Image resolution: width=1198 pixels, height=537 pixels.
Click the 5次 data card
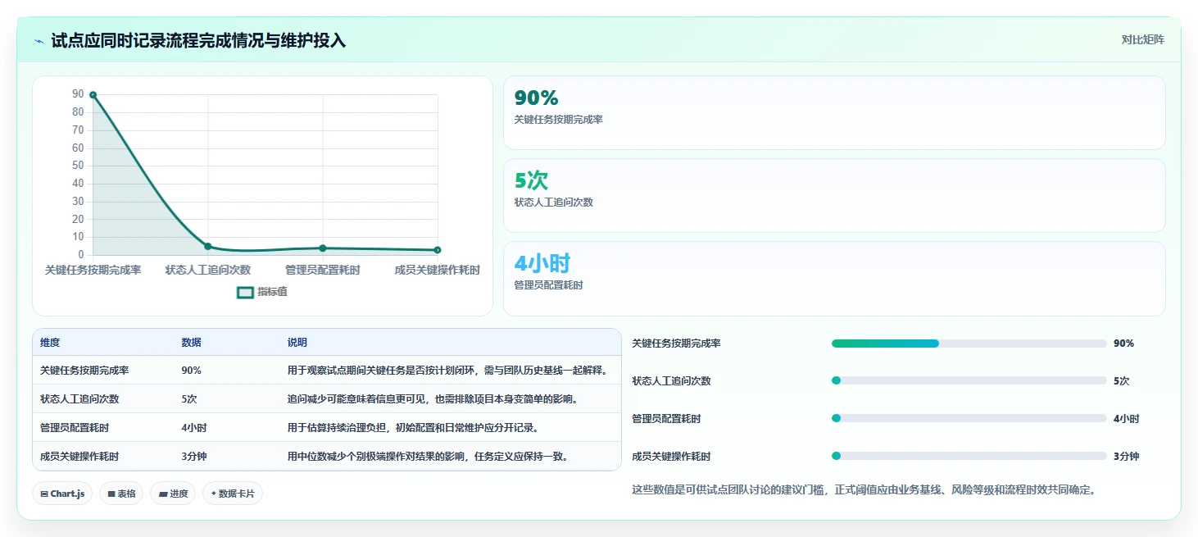[x=834, y=195]
